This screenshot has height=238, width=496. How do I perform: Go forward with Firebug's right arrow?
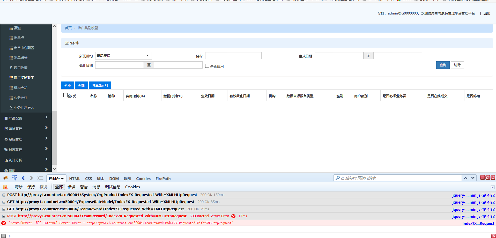31,178
